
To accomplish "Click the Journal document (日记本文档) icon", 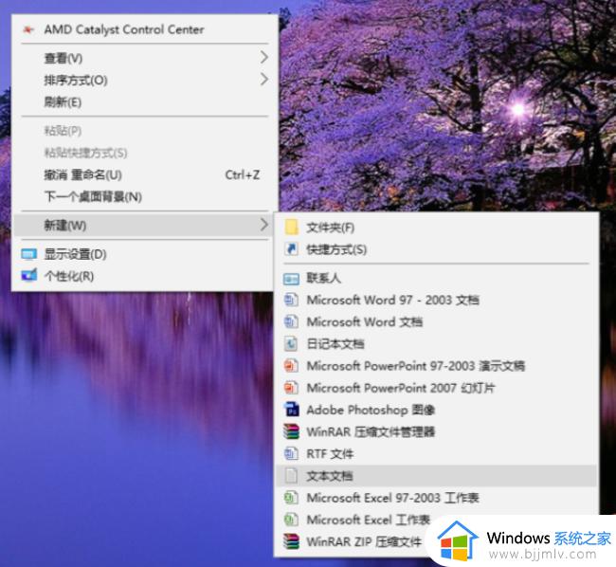I will coord(291,344).
